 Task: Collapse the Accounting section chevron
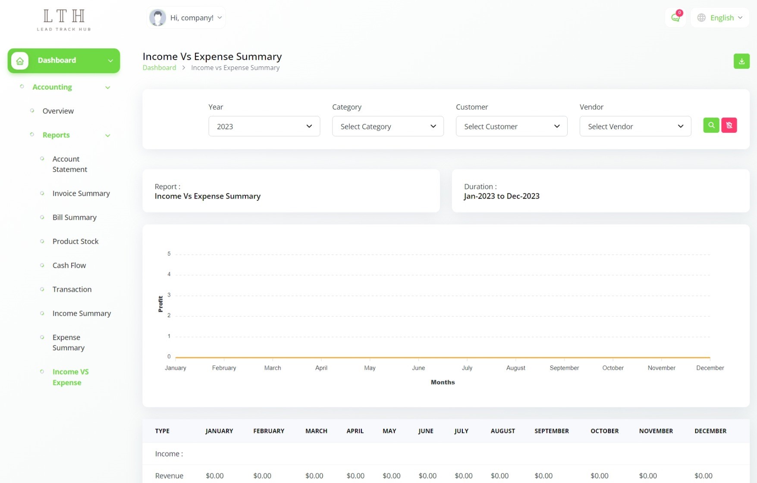108,87
